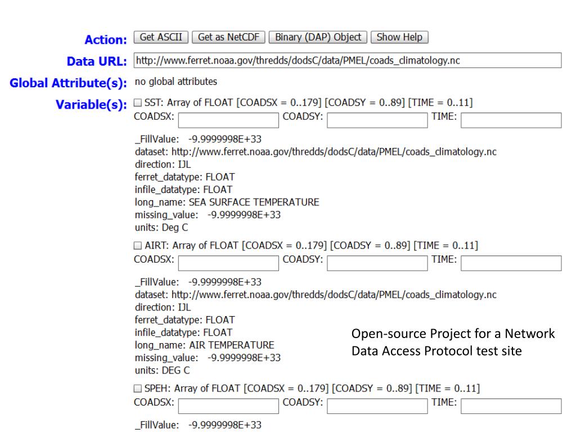Click the 'Global Attribute(s):' label
This screenshot has width=576, height=432.
coord(68,83)
